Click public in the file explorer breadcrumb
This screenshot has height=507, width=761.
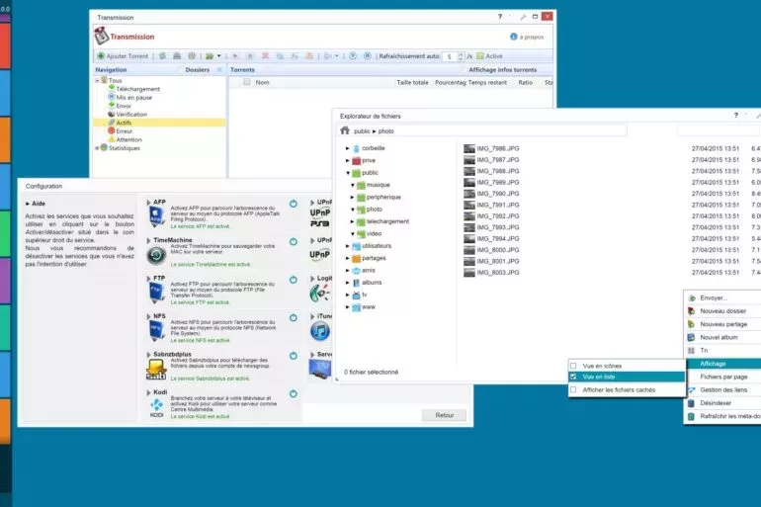tap(362, 131)
